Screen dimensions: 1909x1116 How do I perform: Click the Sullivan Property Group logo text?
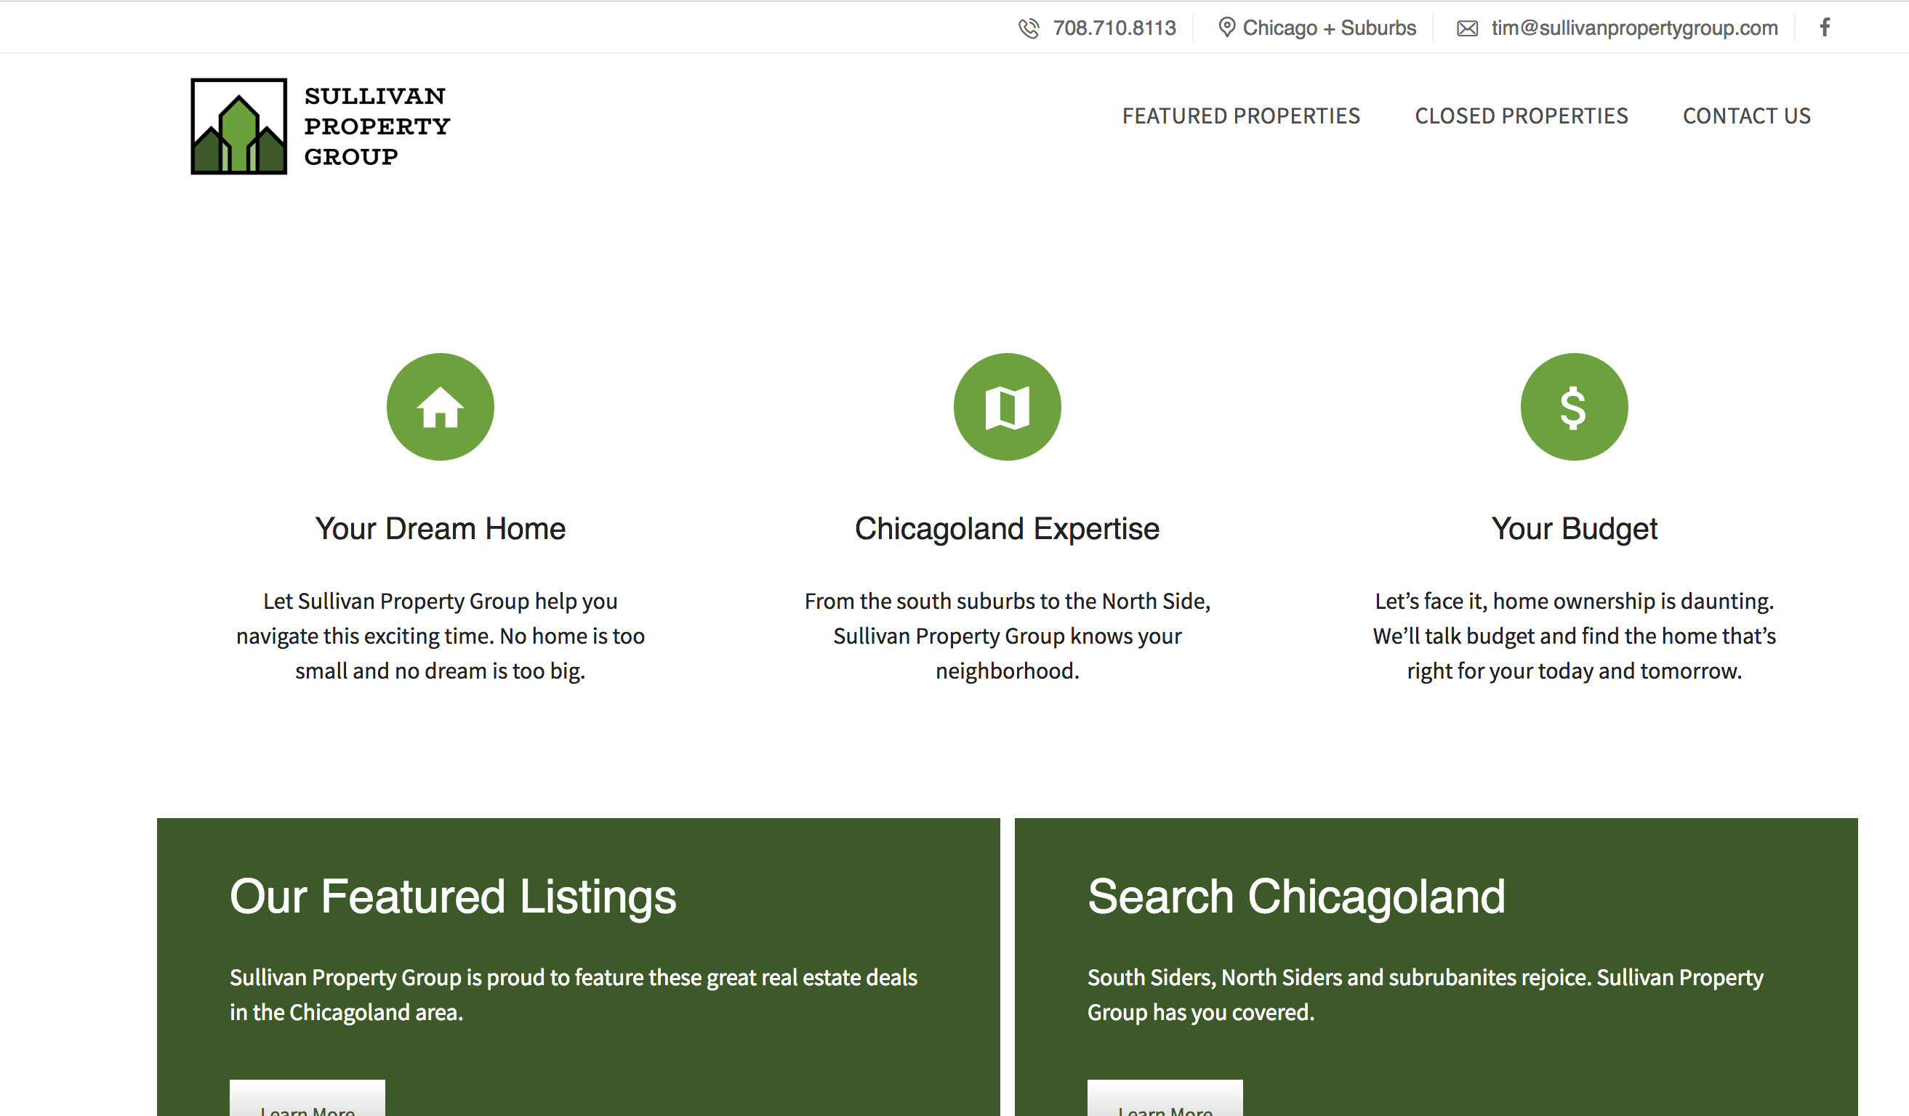377,126
